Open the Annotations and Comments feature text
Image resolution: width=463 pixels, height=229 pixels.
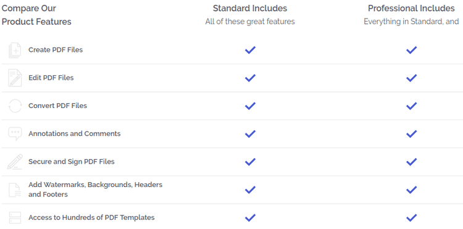tap(75, 134)
